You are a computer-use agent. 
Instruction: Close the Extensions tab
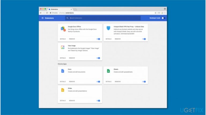[71, 9]
